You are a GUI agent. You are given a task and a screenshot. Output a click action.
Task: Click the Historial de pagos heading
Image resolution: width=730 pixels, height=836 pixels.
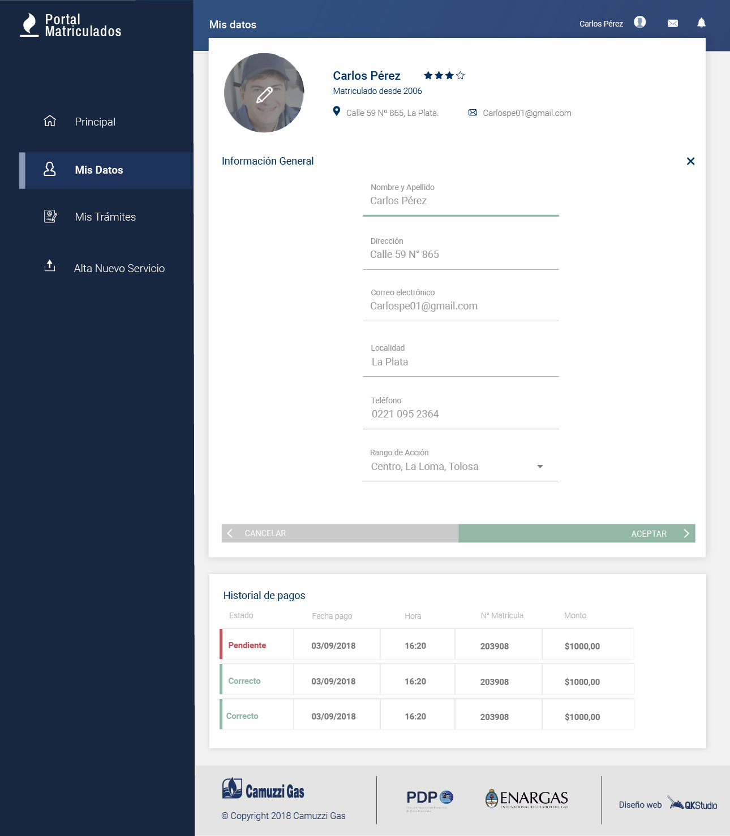point(264,596)
